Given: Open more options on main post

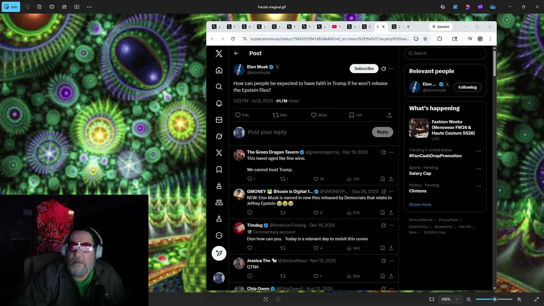Looking at the screenshot, I should 391,68.
